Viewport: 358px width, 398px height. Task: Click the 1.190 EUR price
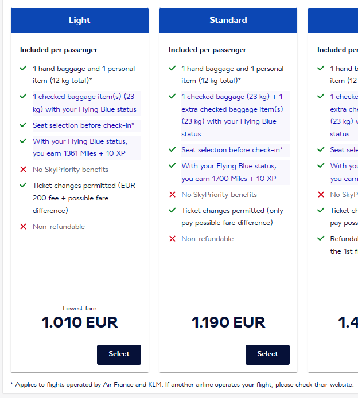(228, 322)
